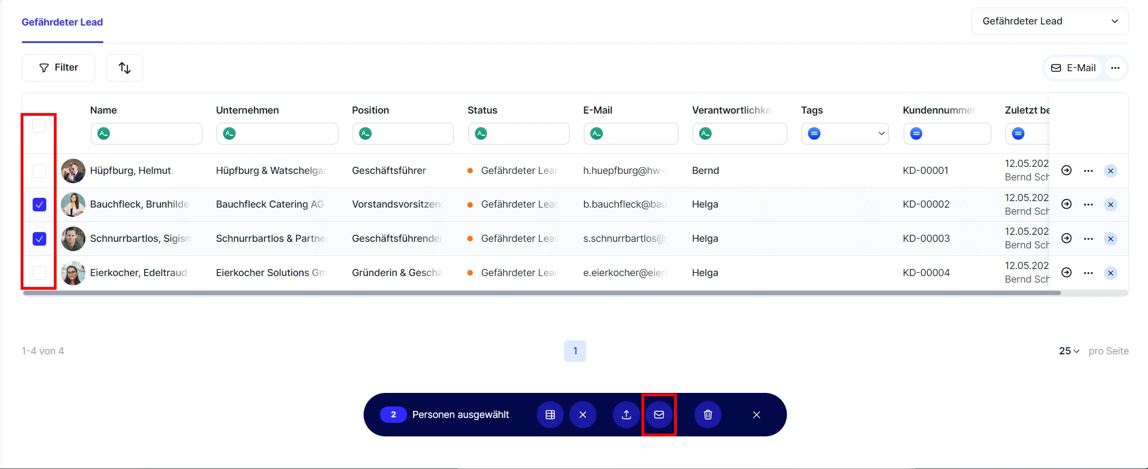The width and height of the screenshot is (1148, 469).
Task: Click filter operator icon in Position filter
Action: 366,134
